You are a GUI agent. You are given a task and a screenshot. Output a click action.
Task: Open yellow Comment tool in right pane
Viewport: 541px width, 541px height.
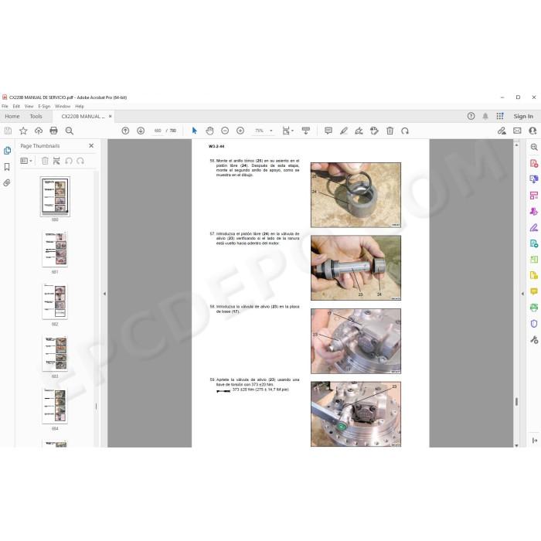534,291
